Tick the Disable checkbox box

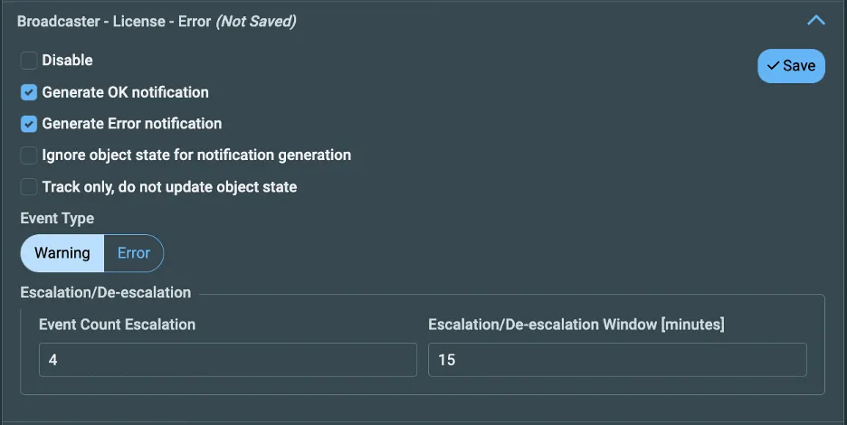click(x=29, y=61)
